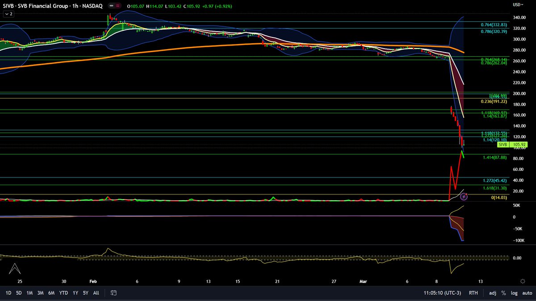Select the YTD time range
The height and width of the screenshot is (301, 536).
tap(63, 293)
